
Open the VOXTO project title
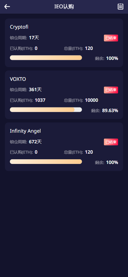click(18, 79)
